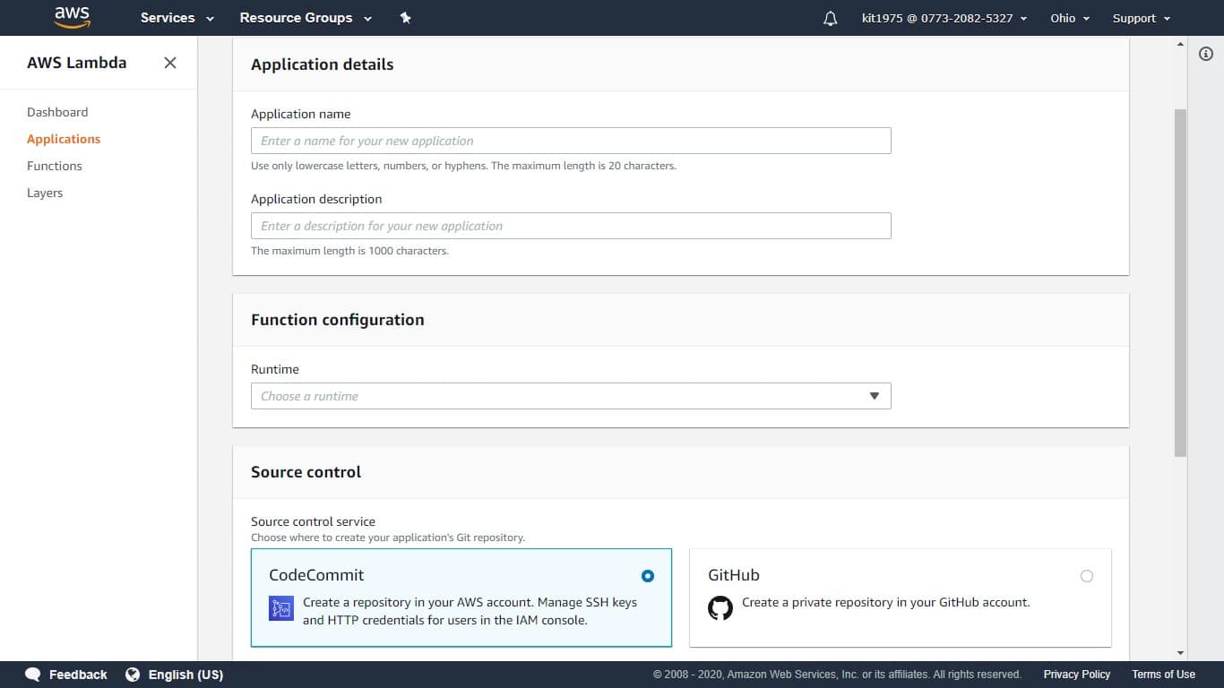The image size is (1224, 688).
Task: Select the GitHub radio button
Action: coord(1087,576)
